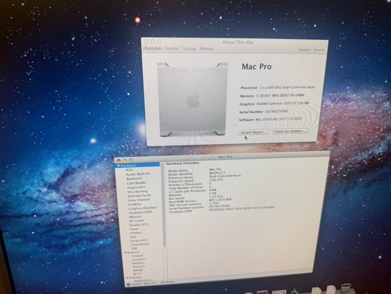Click the Processor Speed value '2.66 GHz'
391x294 pixels.
point(216,180)
